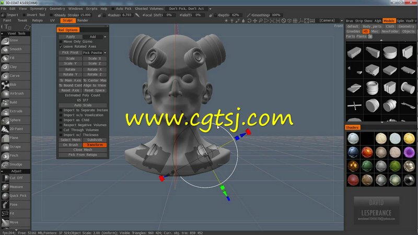Enable Move Only Gizmo checkbox

click(61, 42)
